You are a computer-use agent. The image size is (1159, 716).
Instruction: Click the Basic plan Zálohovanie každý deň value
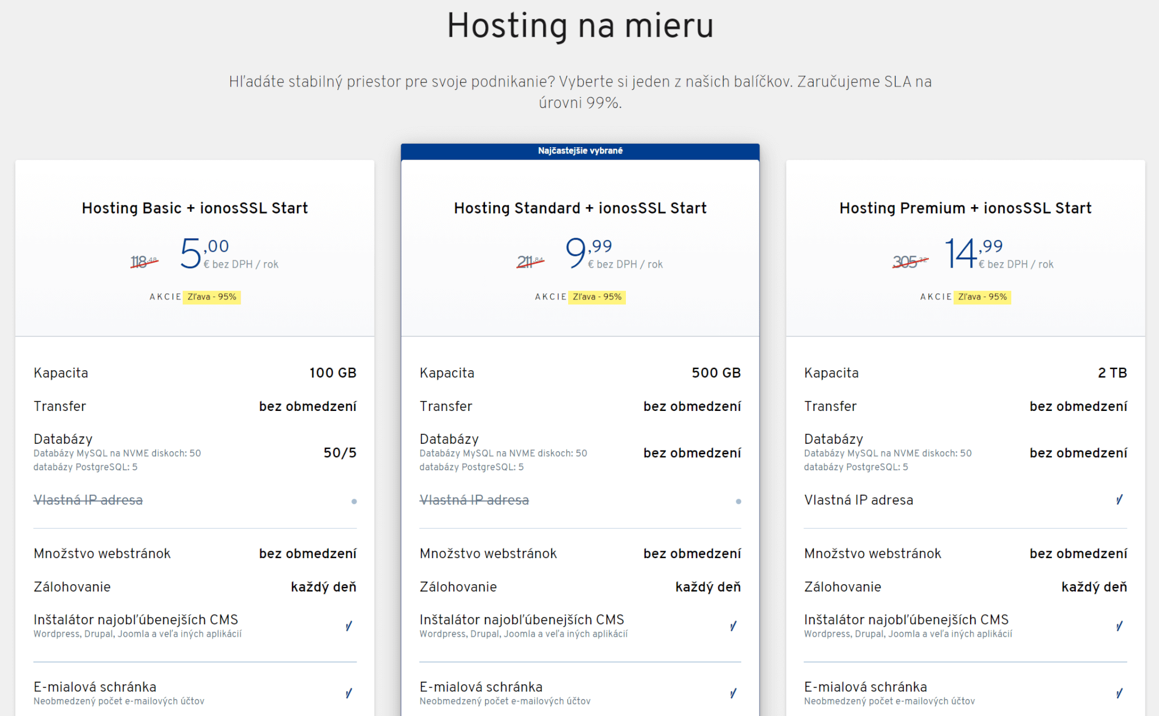click(x=324, y=587)
